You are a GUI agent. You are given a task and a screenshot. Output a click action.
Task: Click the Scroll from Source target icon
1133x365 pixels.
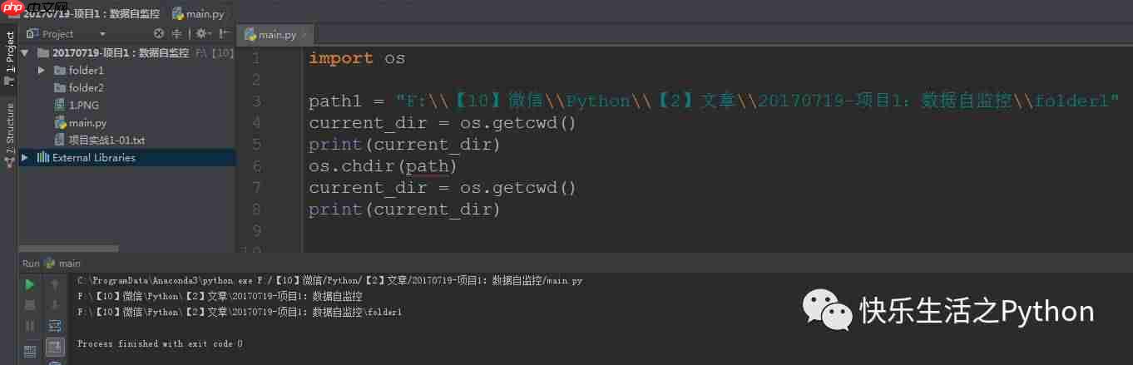159,34
